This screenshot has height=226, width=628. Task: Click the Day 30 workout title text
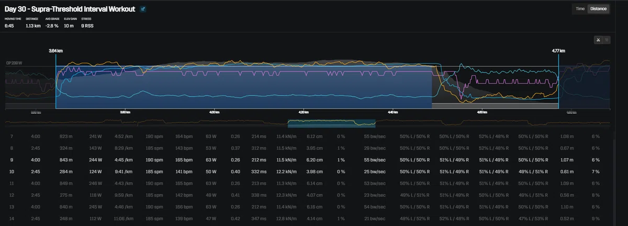point(70,9)
